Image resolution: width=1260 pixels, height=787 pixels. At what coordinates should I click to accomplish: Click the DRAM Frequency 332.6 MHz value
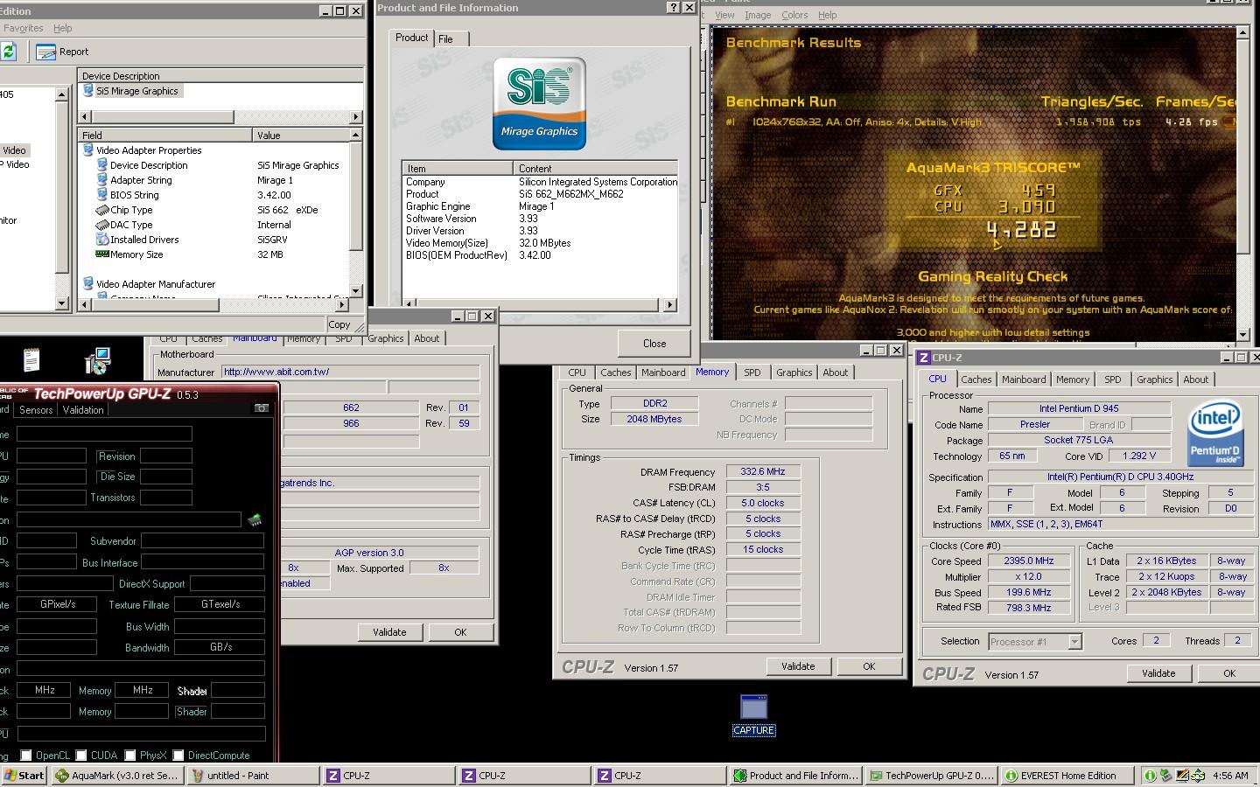(763, 471)
